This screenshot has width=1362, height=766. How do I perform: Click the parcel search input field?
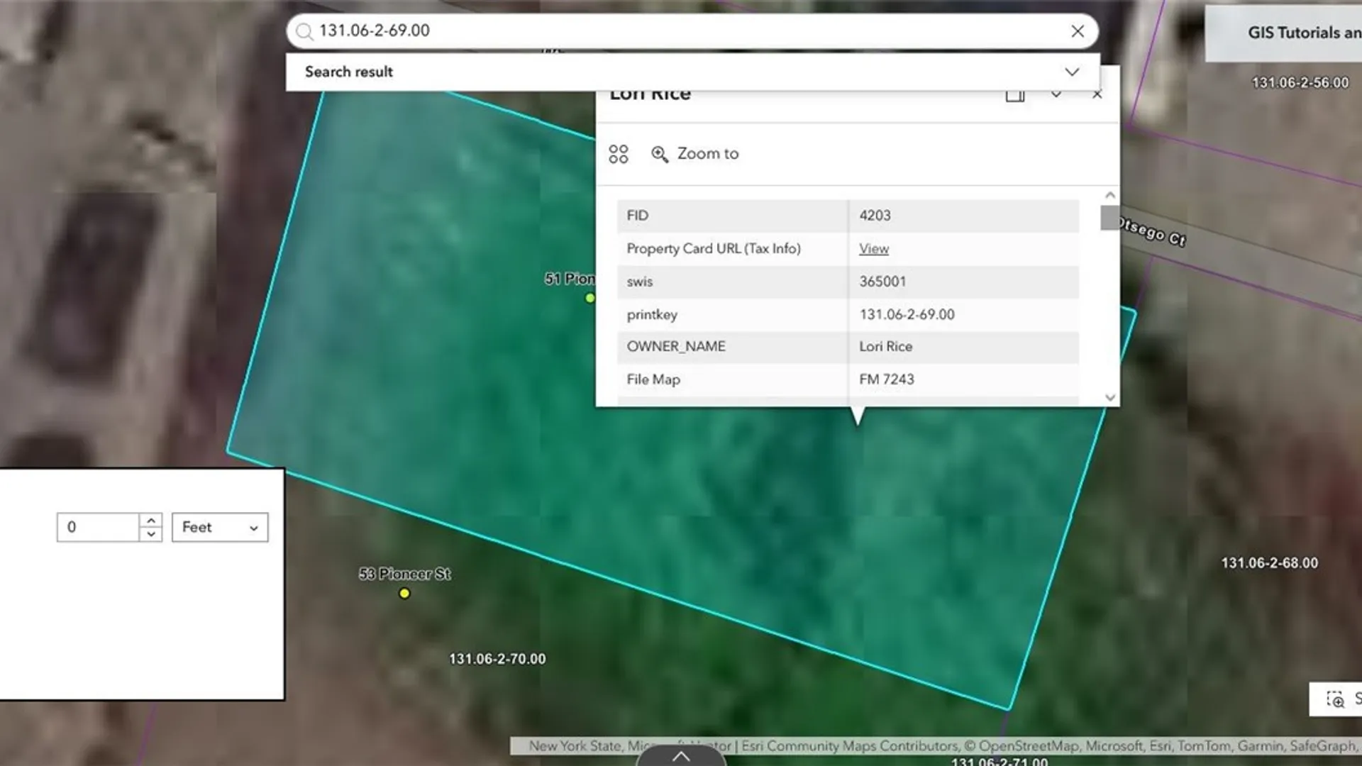point(681,31)
